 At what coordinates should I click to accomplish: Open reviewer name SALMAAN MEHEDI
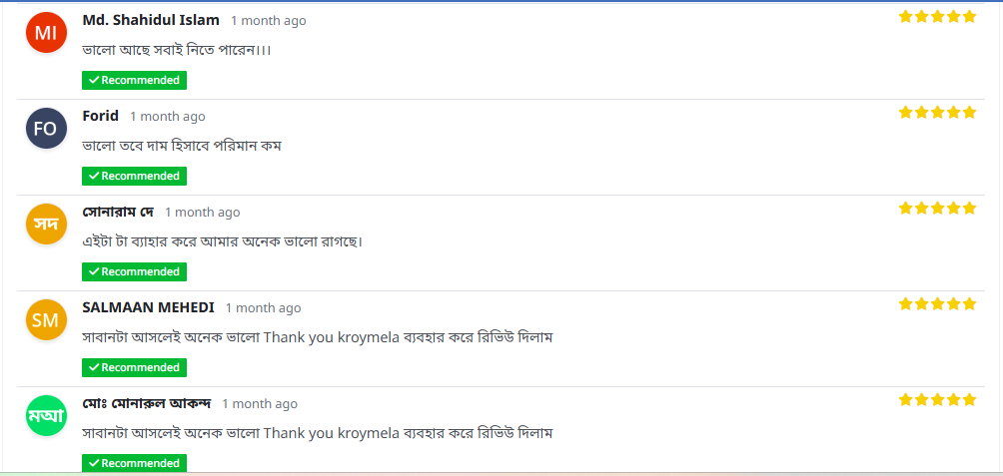pos(148,307)
